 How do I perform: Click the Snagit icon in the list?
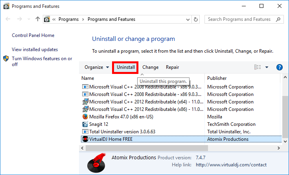click(85, 124)
